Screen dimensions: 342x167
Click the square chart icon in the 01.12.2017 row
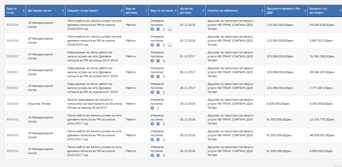click(158, 61)
